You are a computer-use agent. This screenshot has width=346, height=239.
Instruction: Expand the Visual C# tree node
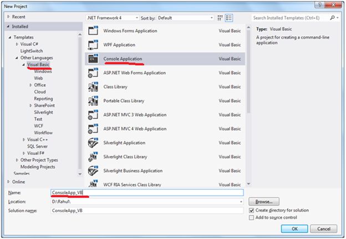point(17,44)
